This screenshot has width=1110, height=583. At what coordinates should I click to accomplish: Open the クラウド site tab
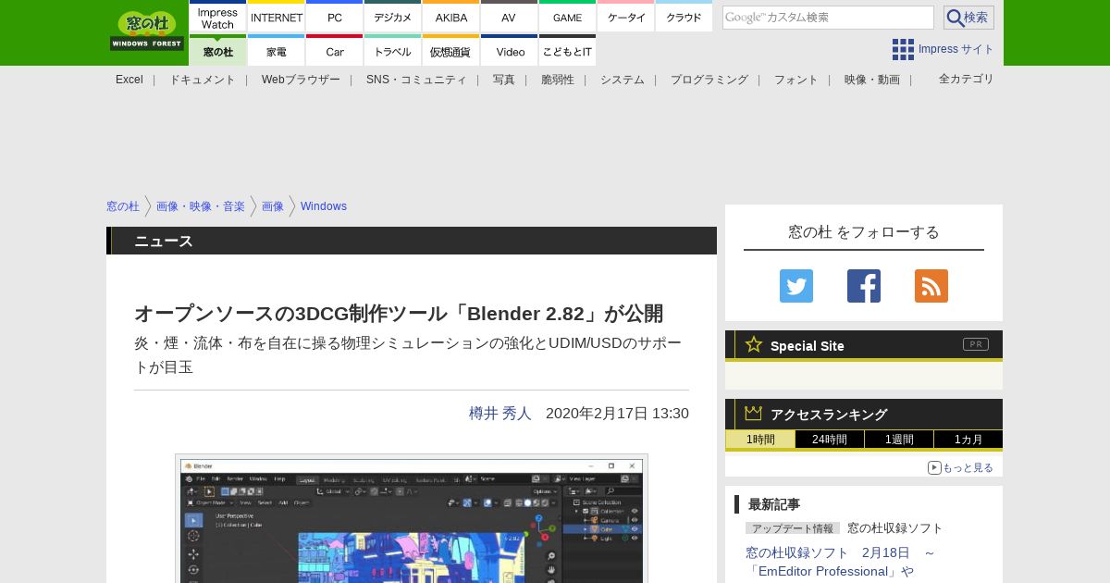(684, 18)
